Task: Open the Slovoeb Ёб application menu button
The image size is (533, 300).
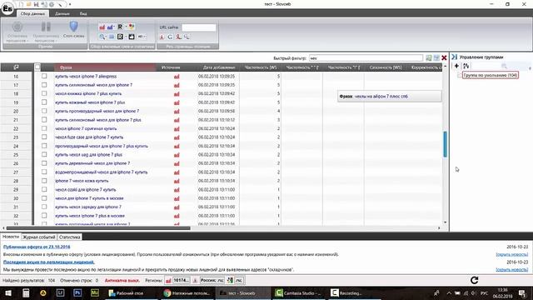Action: (x=7, y=9)
